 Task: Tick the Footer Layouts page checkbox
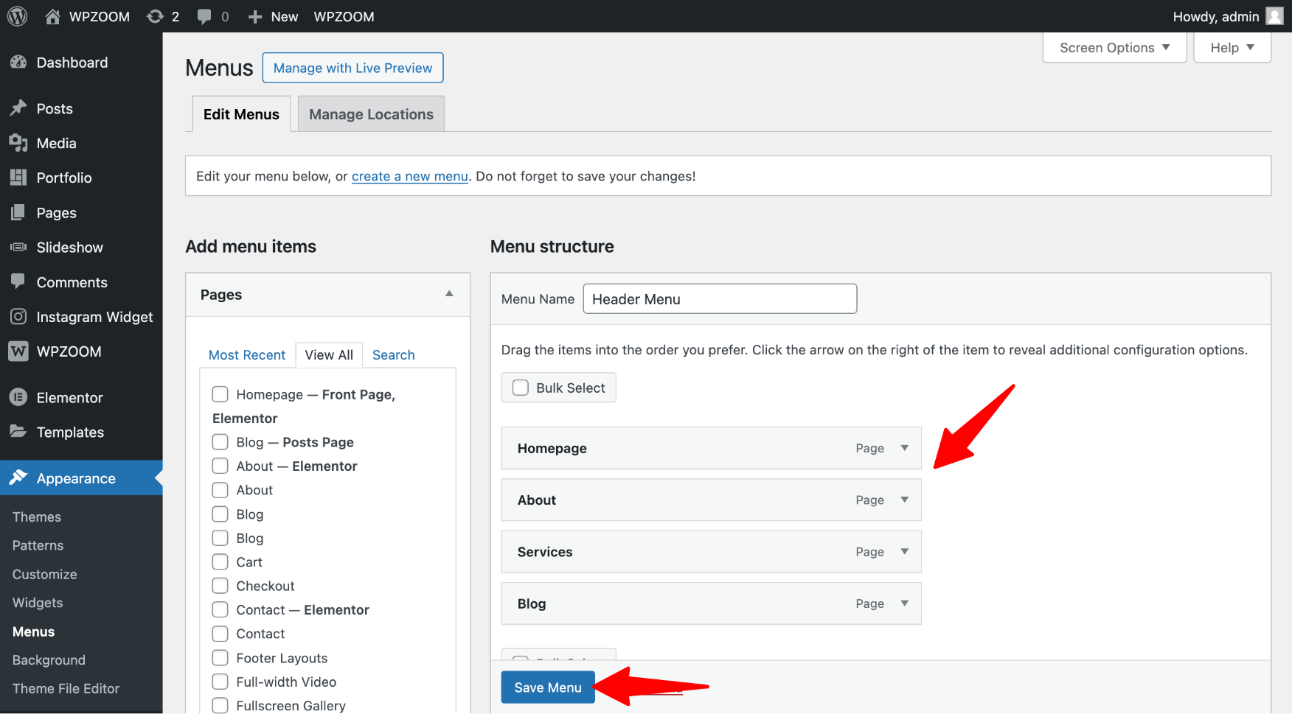point(220,658)
